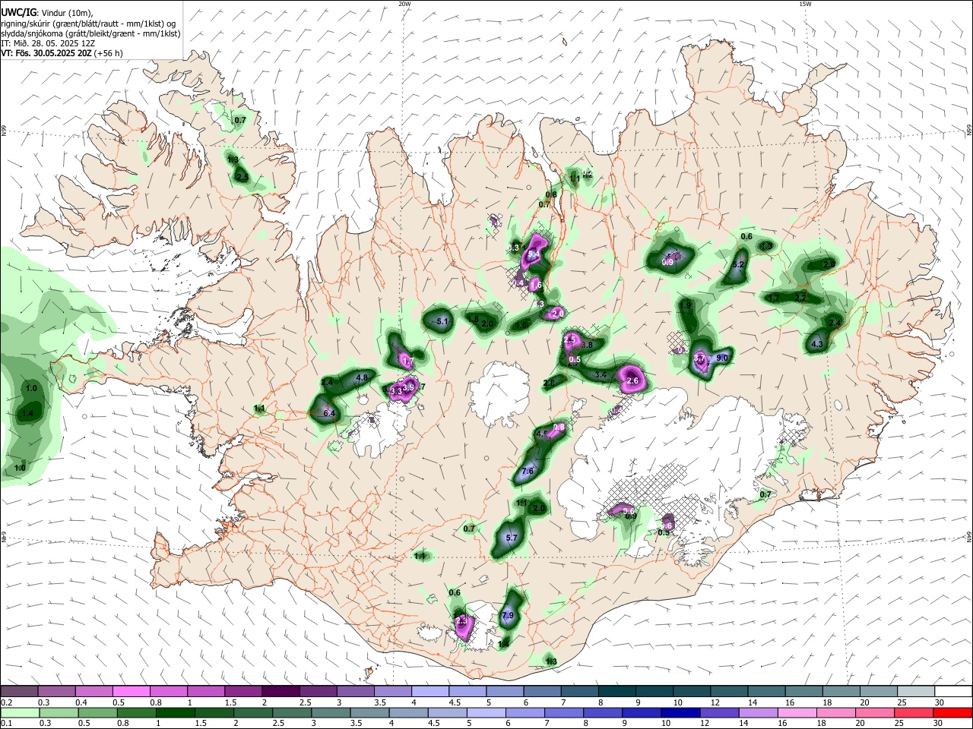
Task: Click the 'IT: Mið. 28. 05. 2025 12Z' line
Action: coord(47,43)
